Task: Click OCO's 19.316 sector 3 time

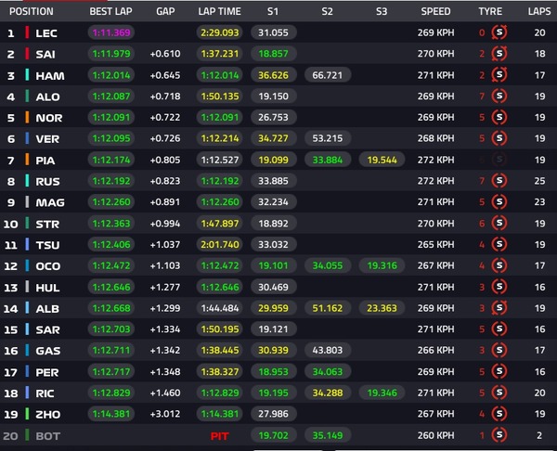Action: pyautogui.click(x=382, y=265)
